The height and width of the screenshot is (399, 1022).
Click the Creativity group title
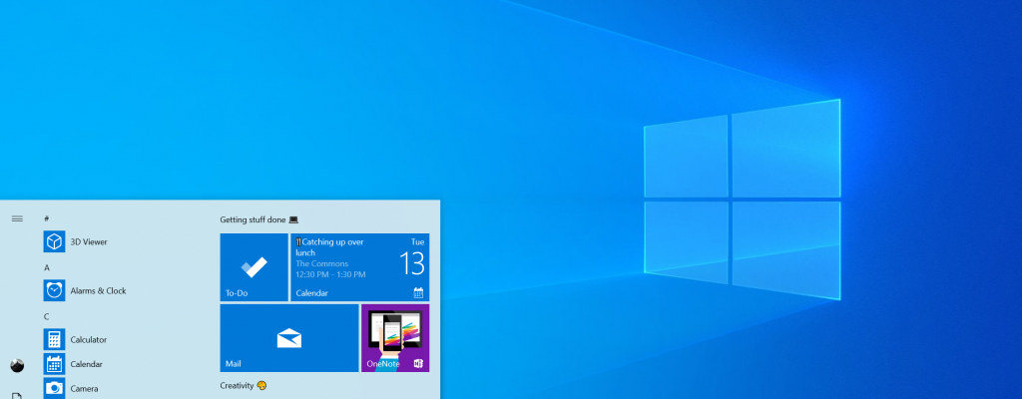coord(244,385)
